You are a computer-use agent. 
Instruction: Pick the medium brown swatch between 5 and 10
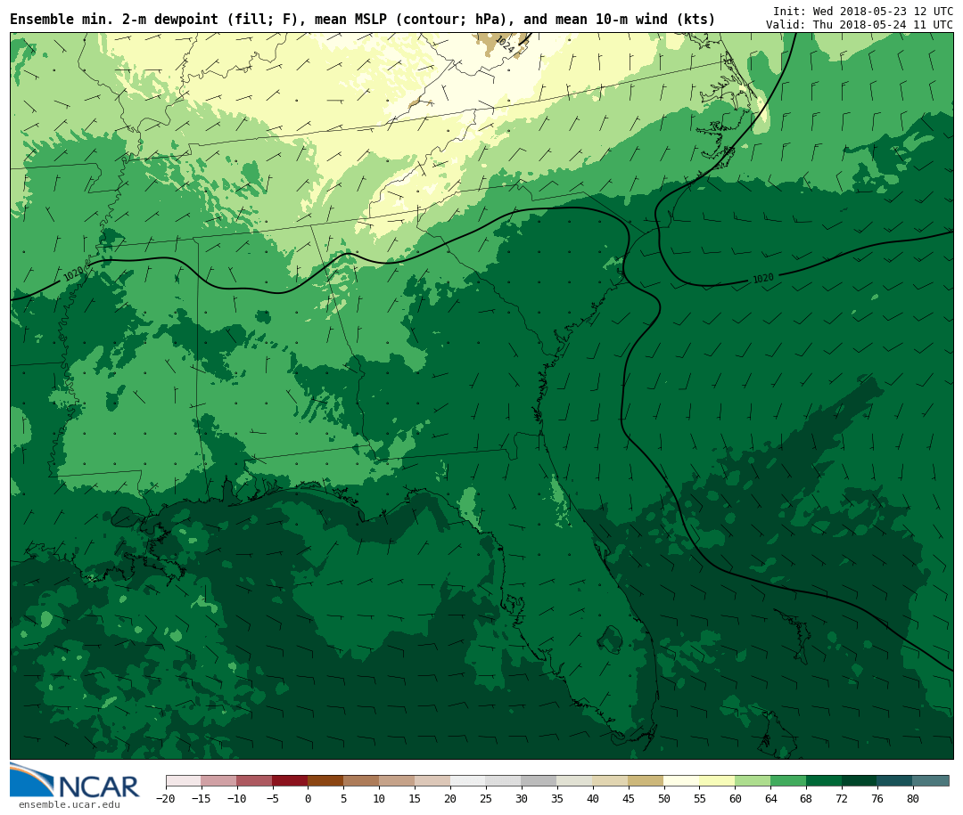362,781
